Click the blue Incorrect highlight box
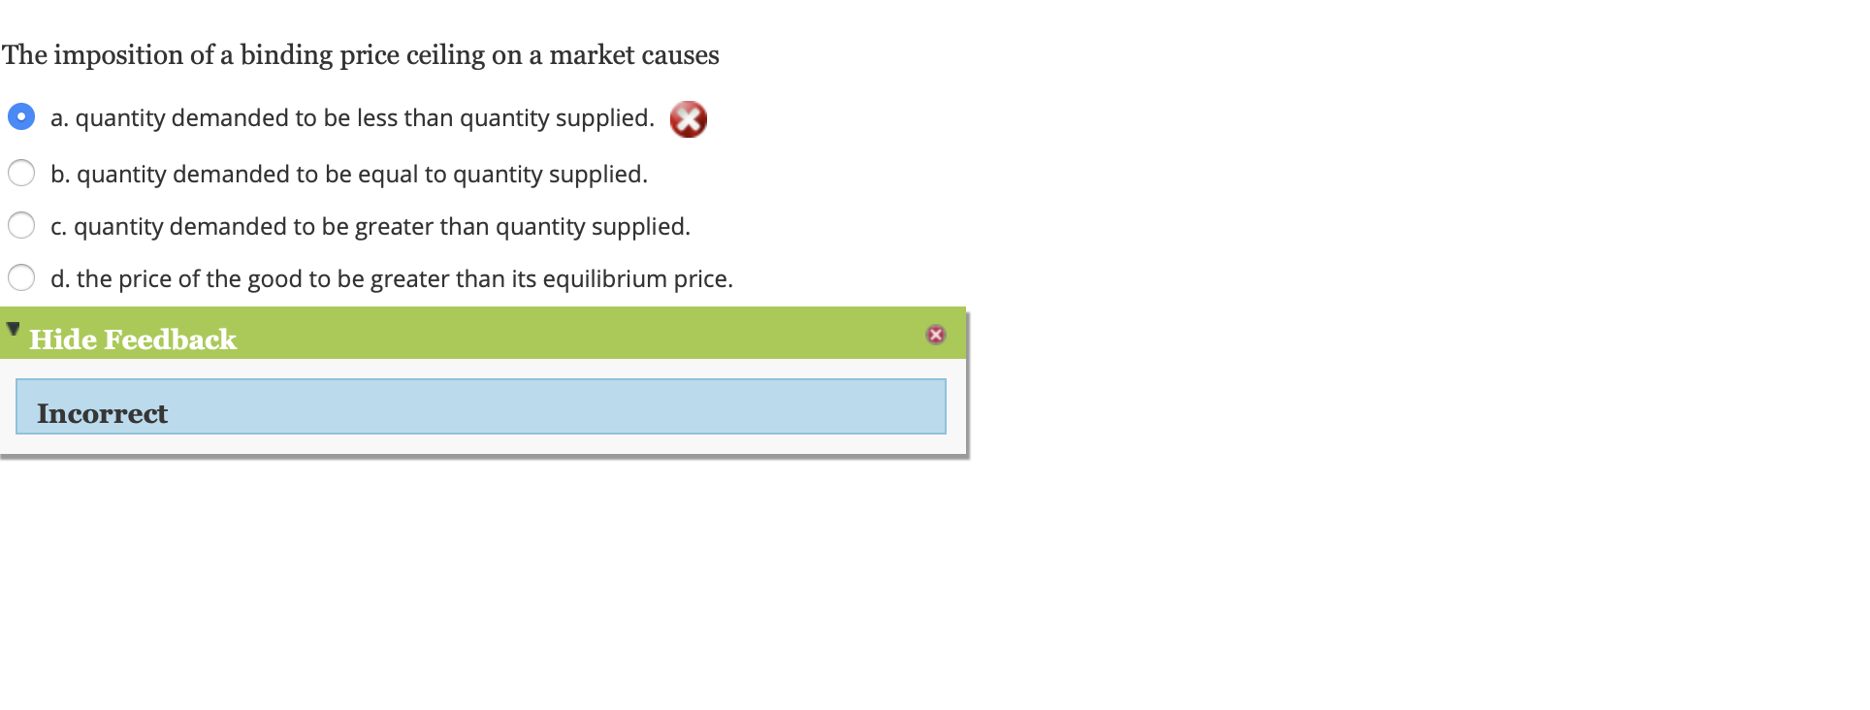This screenshot has width=1870, height=710. (480, 407)
